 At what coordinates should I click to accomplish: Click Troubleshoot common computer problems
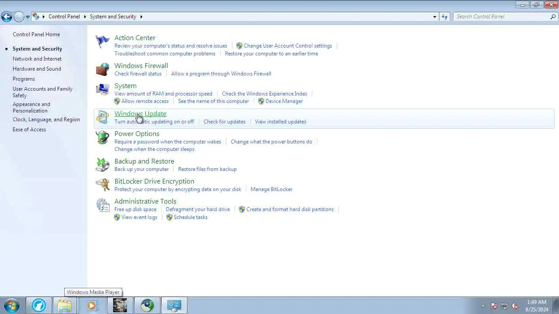(165, 54)
